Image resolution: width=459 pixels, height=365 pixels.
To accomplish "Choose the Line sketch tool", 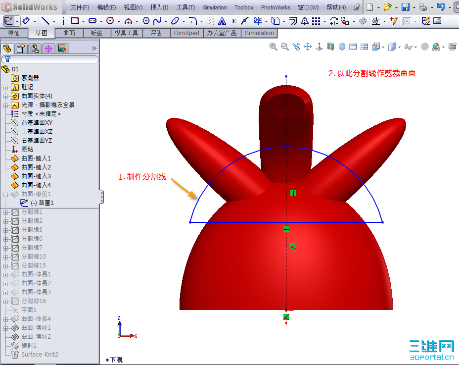I will click(46, 21).
